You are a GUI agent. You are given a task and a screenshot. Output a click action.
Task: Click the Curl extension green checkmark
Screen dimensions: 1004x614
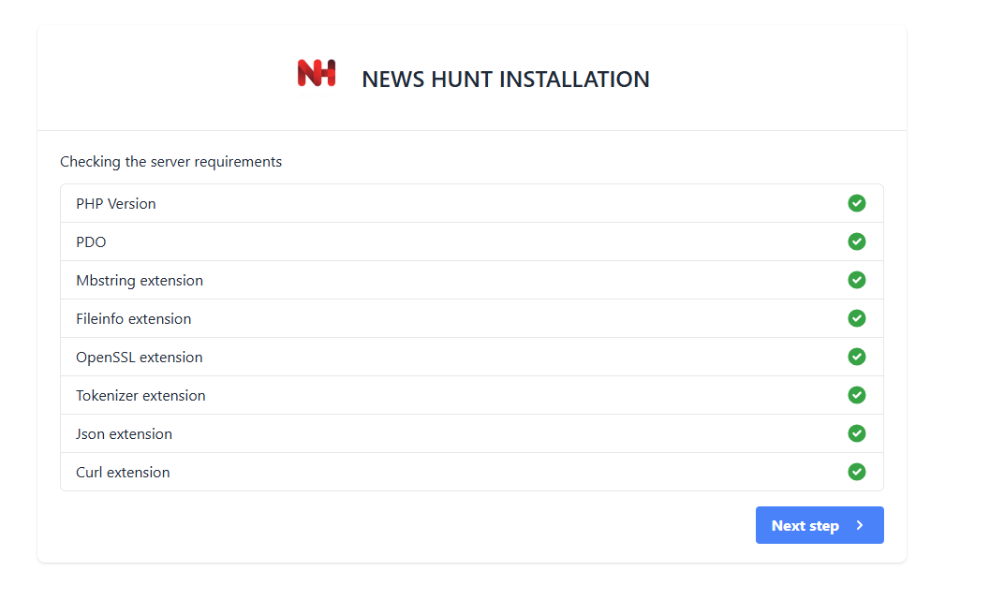coord(857,472)
